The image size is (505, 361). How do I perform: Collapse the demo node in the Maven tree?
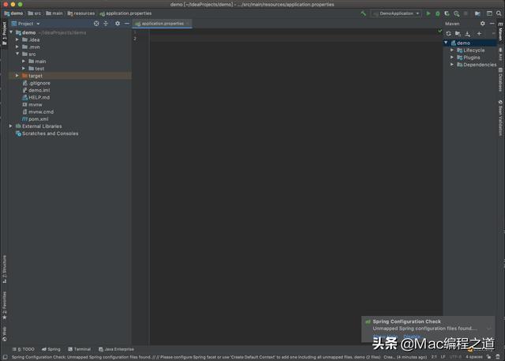click(x=446, y=43)
